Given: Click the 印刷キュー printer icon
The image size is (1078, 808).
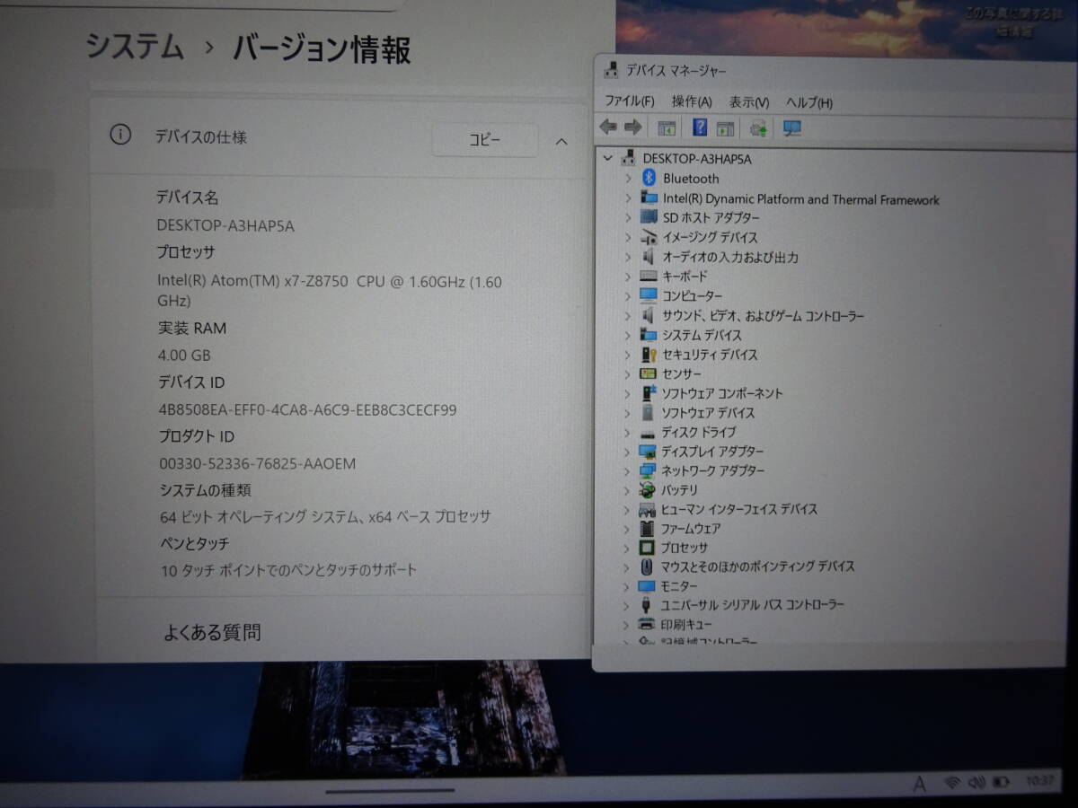Looking at the screenshot, I should tap(647, 624).
